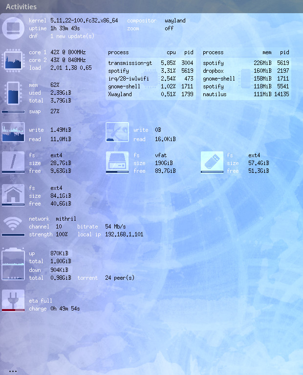Click the memory usage gauge icon
Screen dimensions: 303x375
click(13, 93)
